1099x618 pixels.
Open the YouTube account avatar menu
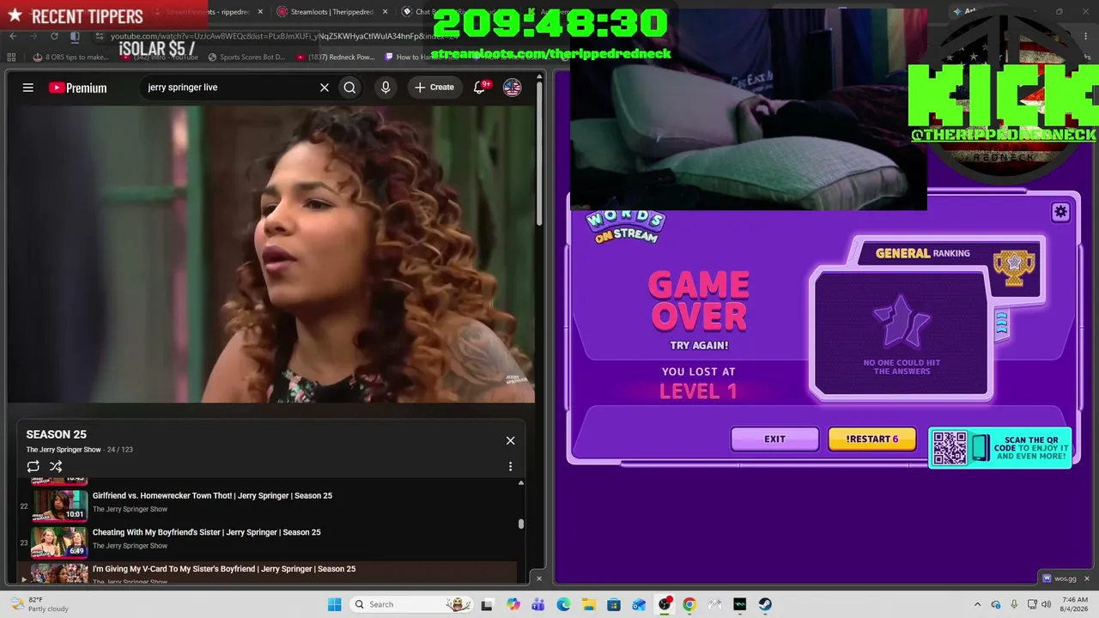point(512,88)
